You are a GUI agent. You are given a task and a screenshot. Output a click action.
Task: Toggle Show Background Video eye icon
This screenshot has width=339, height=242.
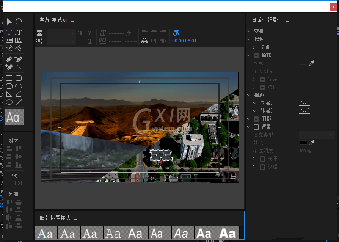[176, 33]
